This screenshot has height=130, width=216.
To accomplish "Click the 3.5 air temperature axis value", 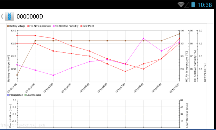I will pos(182,43).
